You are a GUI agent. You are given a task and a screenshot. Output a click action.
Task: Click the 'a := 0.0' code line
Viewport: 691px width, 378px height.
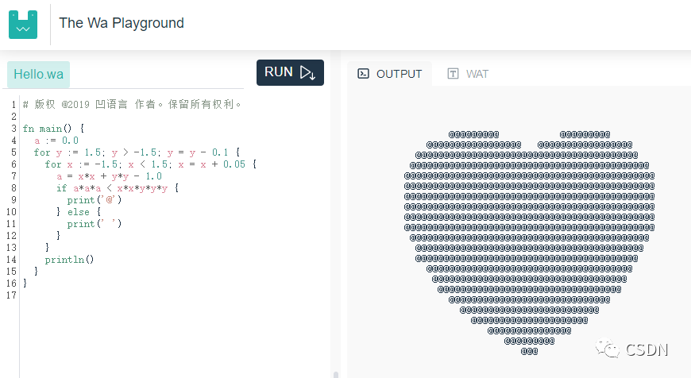click(x=56, y=141)
